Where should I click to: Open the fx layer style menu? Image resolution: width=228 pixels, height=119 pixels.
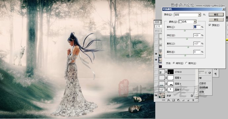tap(169, 100)
